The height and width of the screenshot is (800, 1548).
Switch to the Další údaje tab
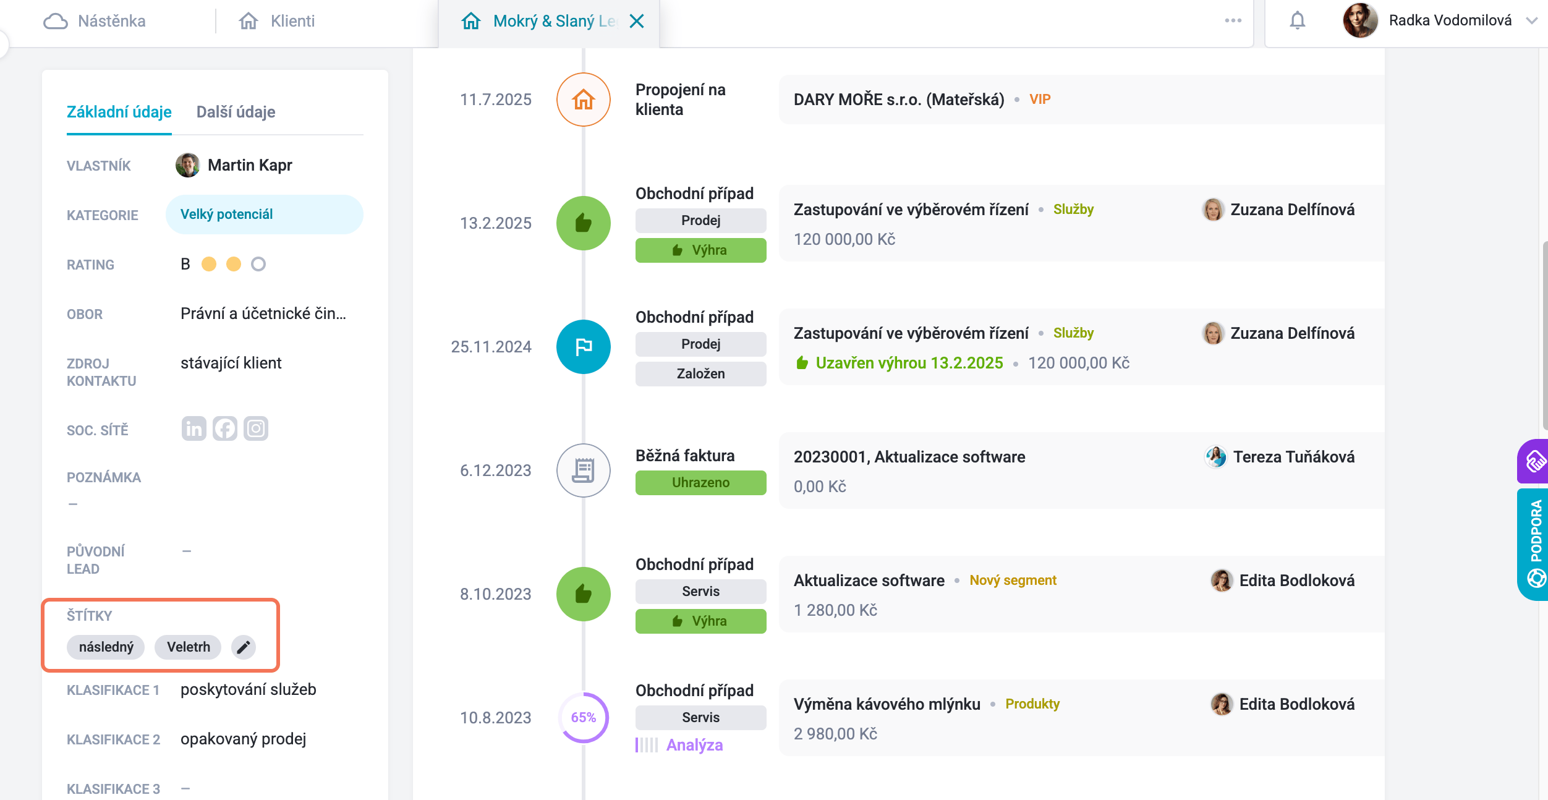tap(236, 112)
